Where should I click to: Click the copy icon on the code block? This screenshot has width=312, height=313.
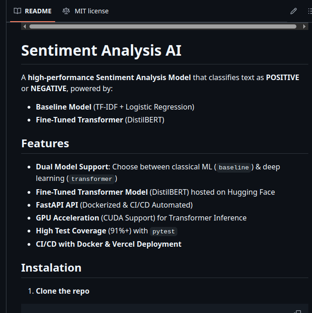297,312
